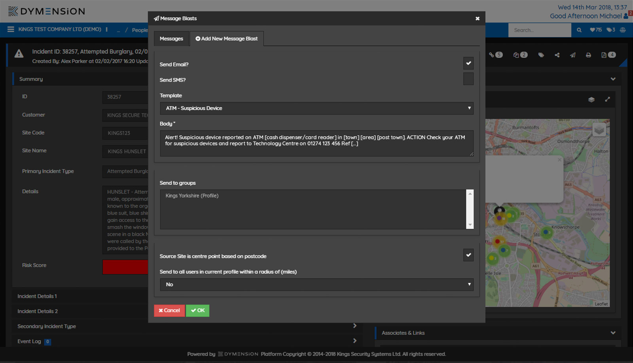
Task: Open the company options kebab menu
Action: coord(106,29)
